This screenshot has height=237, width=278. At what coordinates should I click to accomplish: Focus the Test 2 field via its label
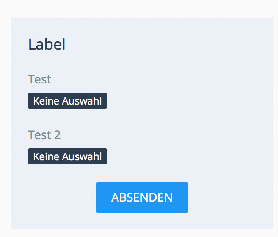click(44, 135)
